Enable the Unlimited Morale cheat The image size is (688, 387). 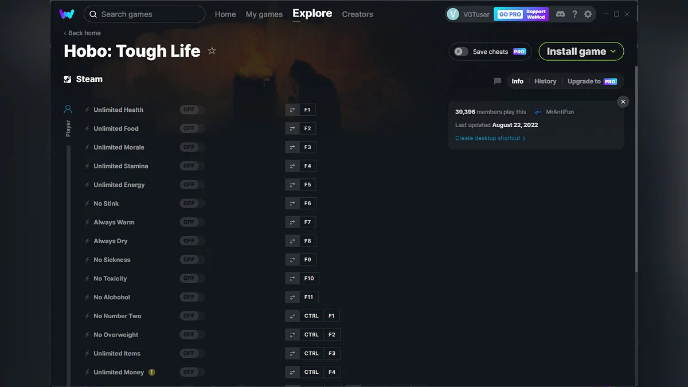pos(191,147)
